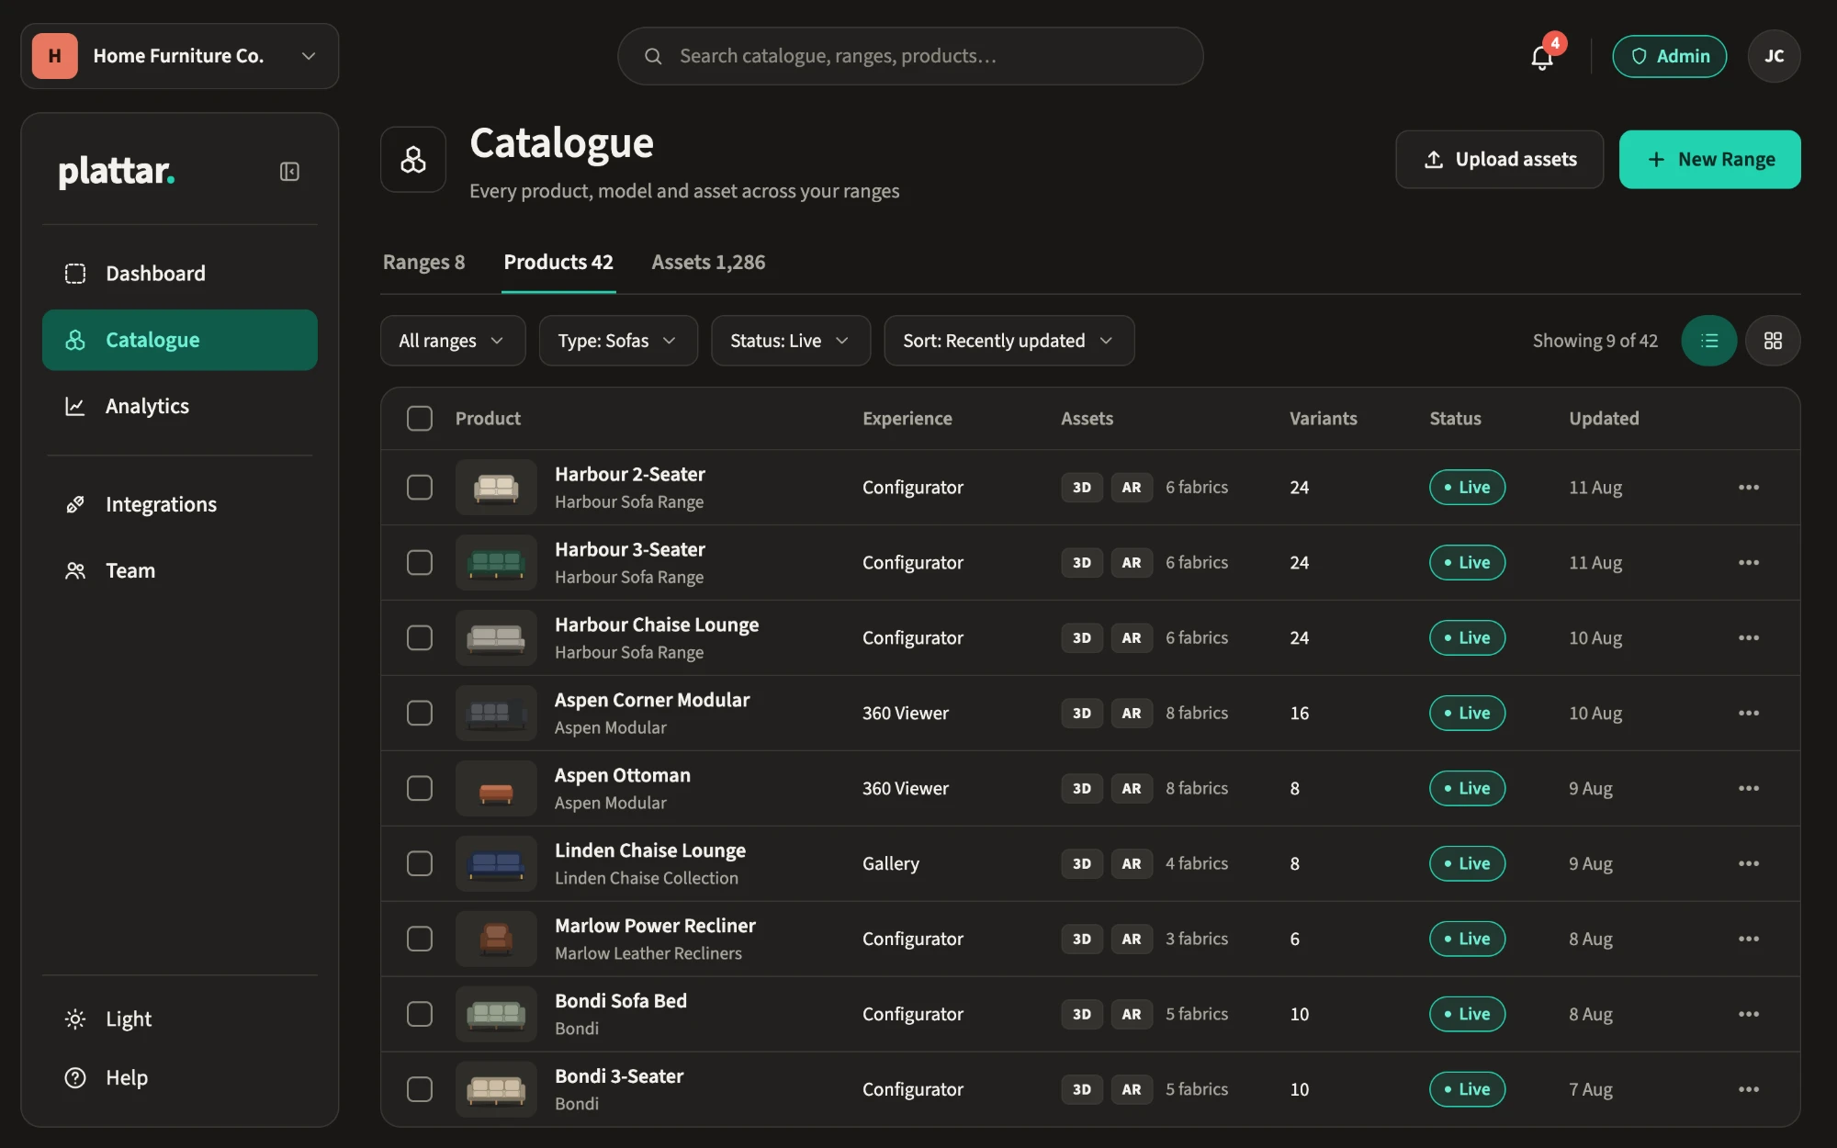Open the All ranges filter dropdown
This screenshot has width=1837, height=1148.
click(453, 341)
